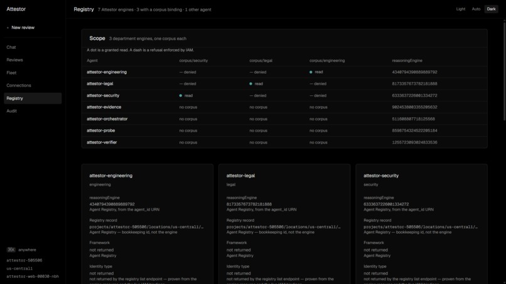This screenshot has width=506, height=284.
Task: Click the Registry page heading
Action: tap(83, 9)
